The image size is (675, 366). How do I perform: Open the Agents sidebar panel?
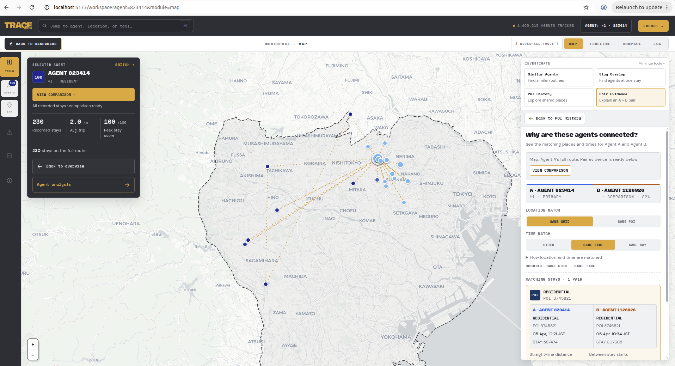coord(10,88)
